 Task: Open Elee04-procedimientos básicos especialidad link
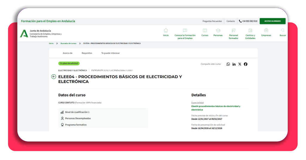coord(216,108)
